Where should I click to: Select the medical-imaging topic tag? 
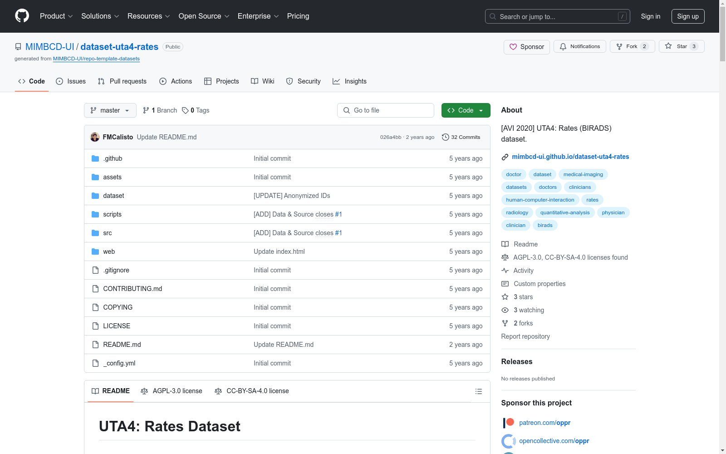[x=583, y=174]
